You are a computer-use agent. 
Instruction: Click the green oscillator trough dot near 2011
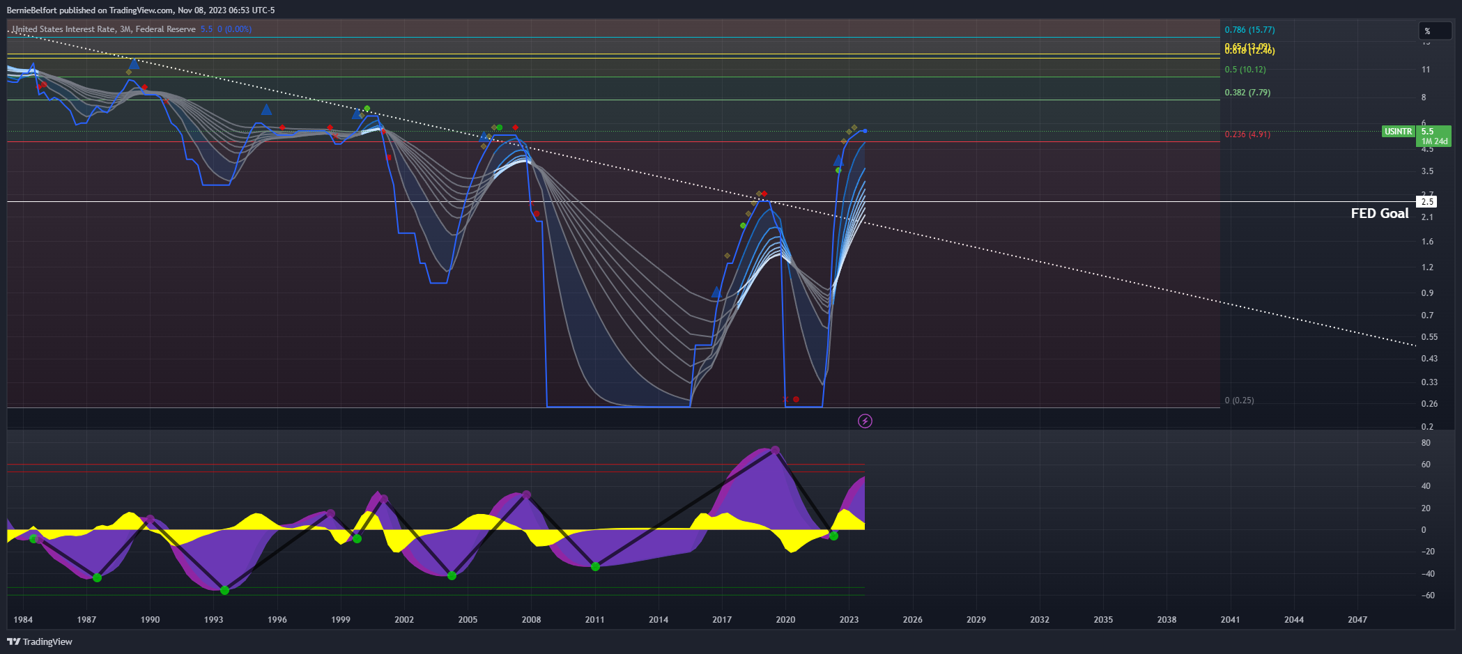595,566
